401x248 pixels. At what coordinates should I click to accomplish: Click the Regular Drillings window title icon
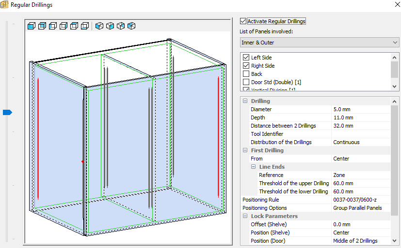4,4
